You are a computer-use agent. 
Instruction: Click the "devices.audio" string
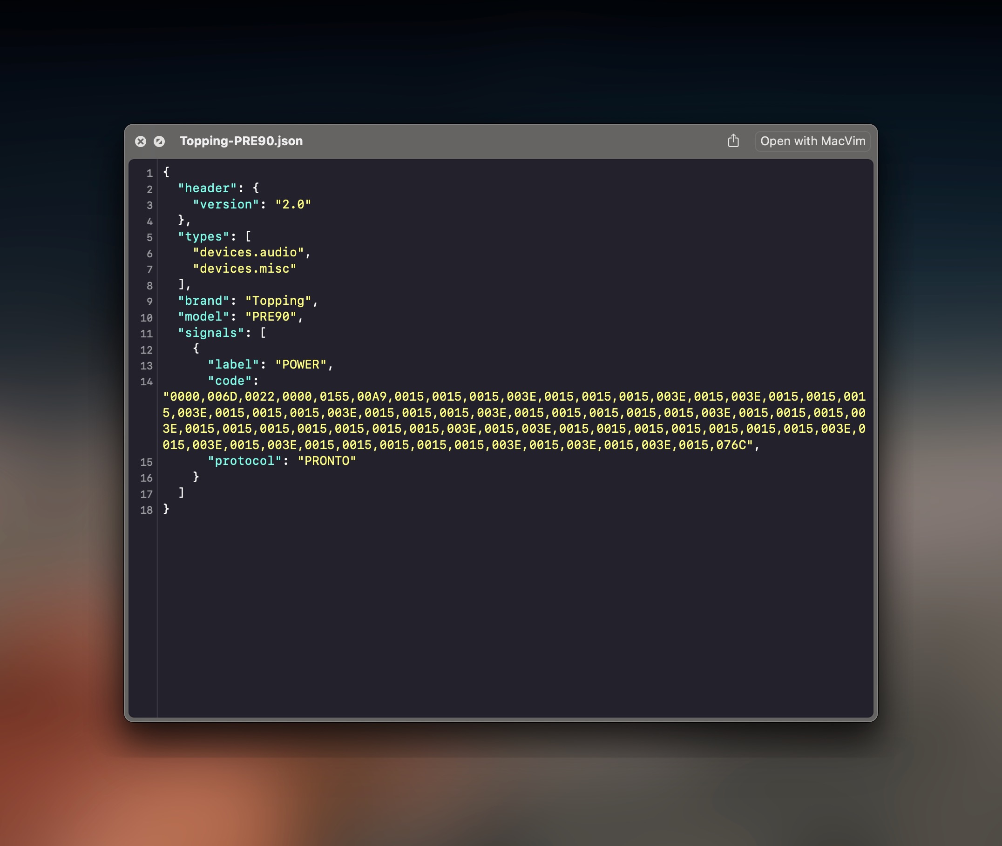pyautogui.click(x=248, y=252)
